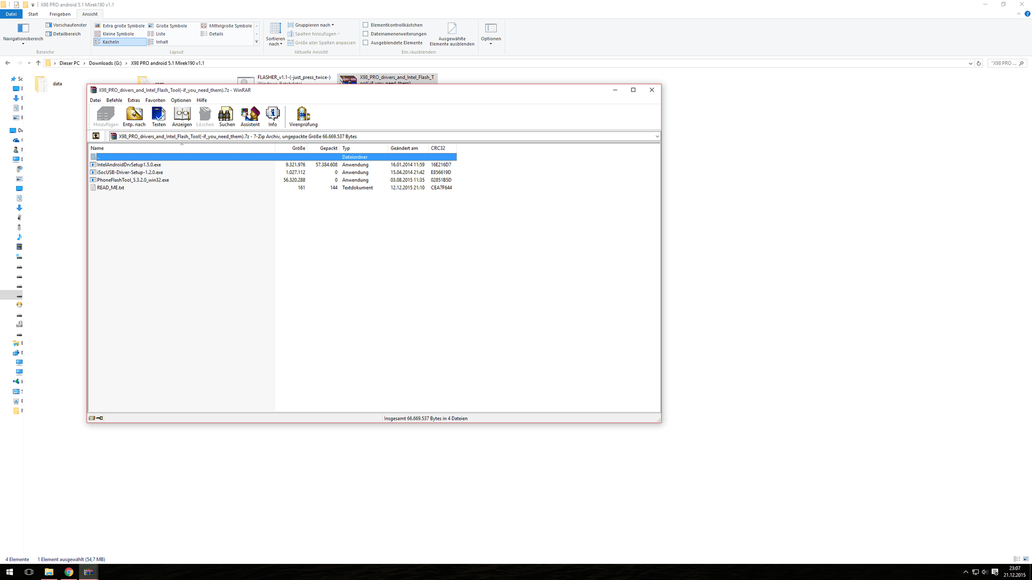Screen dimensions: 1032x580
Task: Open the Optionen menu in WinRAR
Action: click(181, 100)
